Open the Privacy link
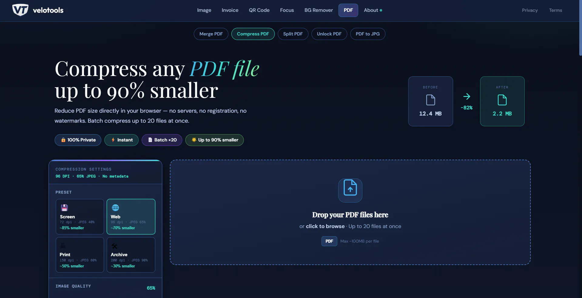Viewport: 582px width, 298px height. pos(530,10)
